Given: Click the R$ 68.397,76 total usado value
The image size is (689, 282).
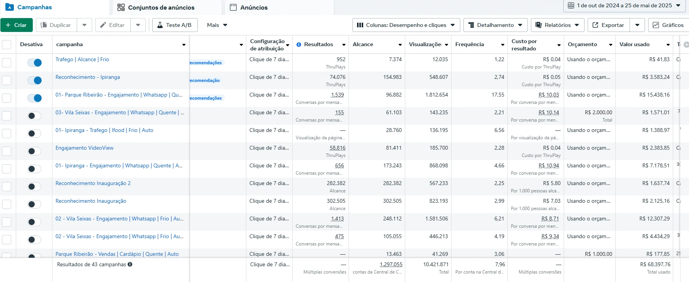Looking at the screenshot, I should tap(655, 264).
